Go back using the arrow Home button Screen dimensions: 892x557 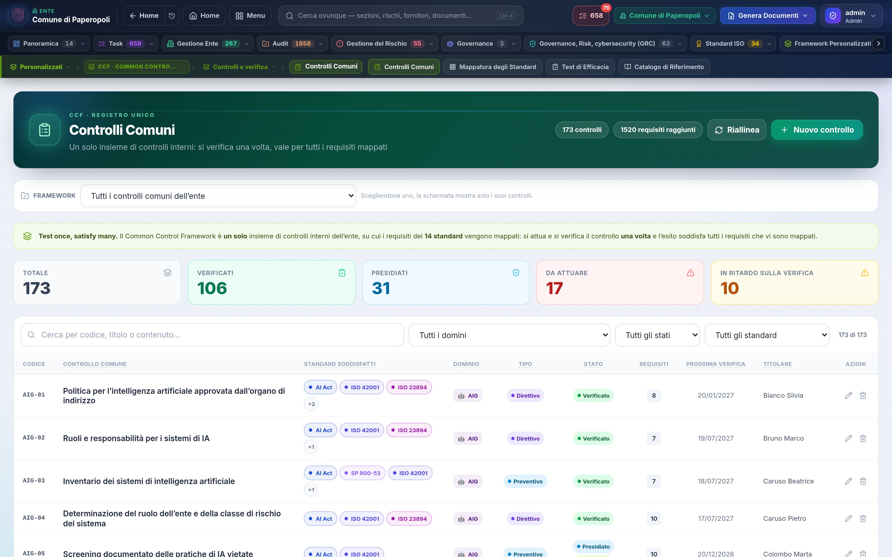[144, 16]
